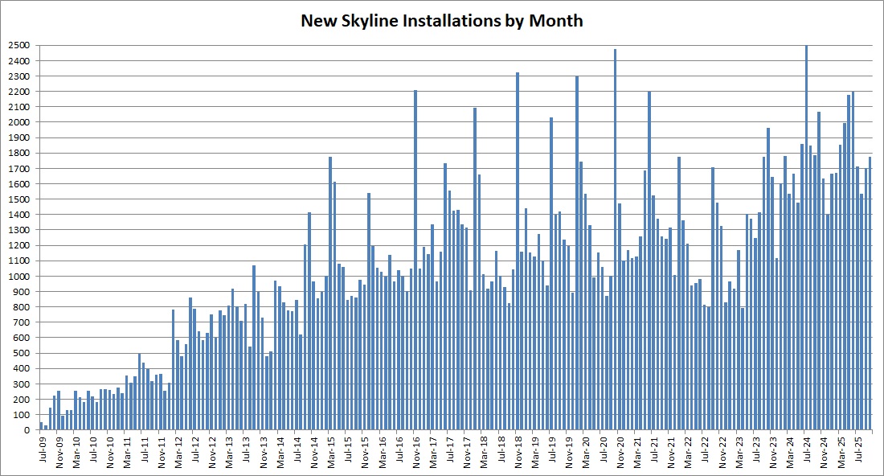Click the chart title text

(441, 20)
